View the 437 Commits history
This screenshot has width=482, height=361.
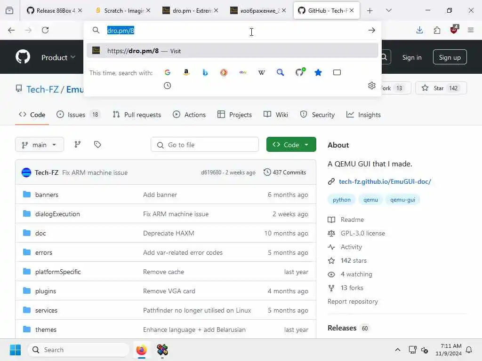(x=285, y=172)
